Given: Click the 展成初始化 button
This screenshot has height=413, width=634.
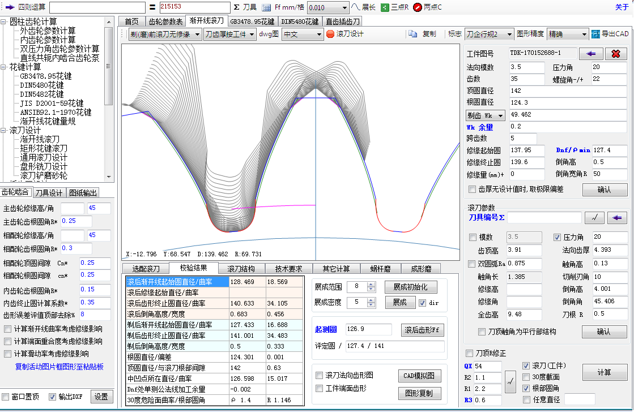Looking at the screenshot, I should [410, 287].
